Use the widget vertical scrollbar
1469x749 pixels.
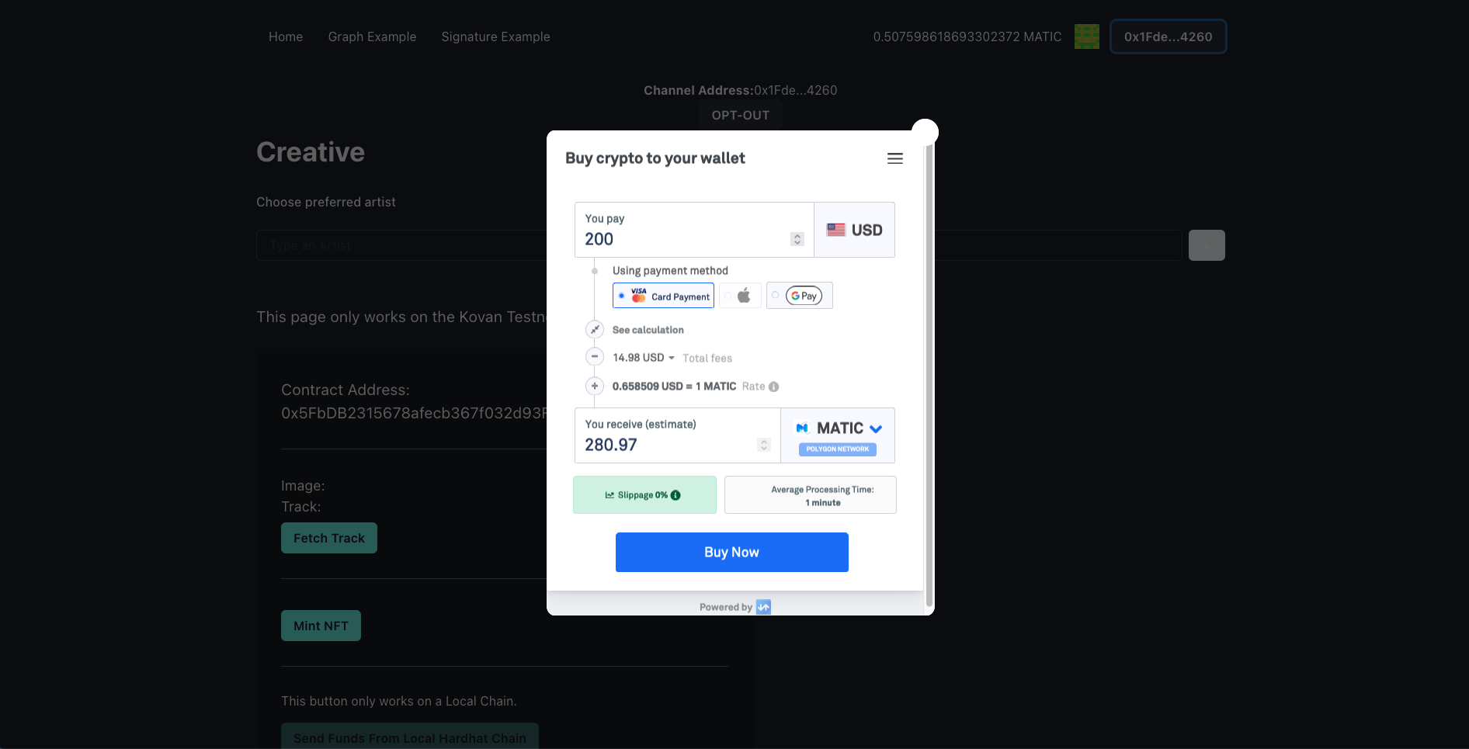coord(929,373)
